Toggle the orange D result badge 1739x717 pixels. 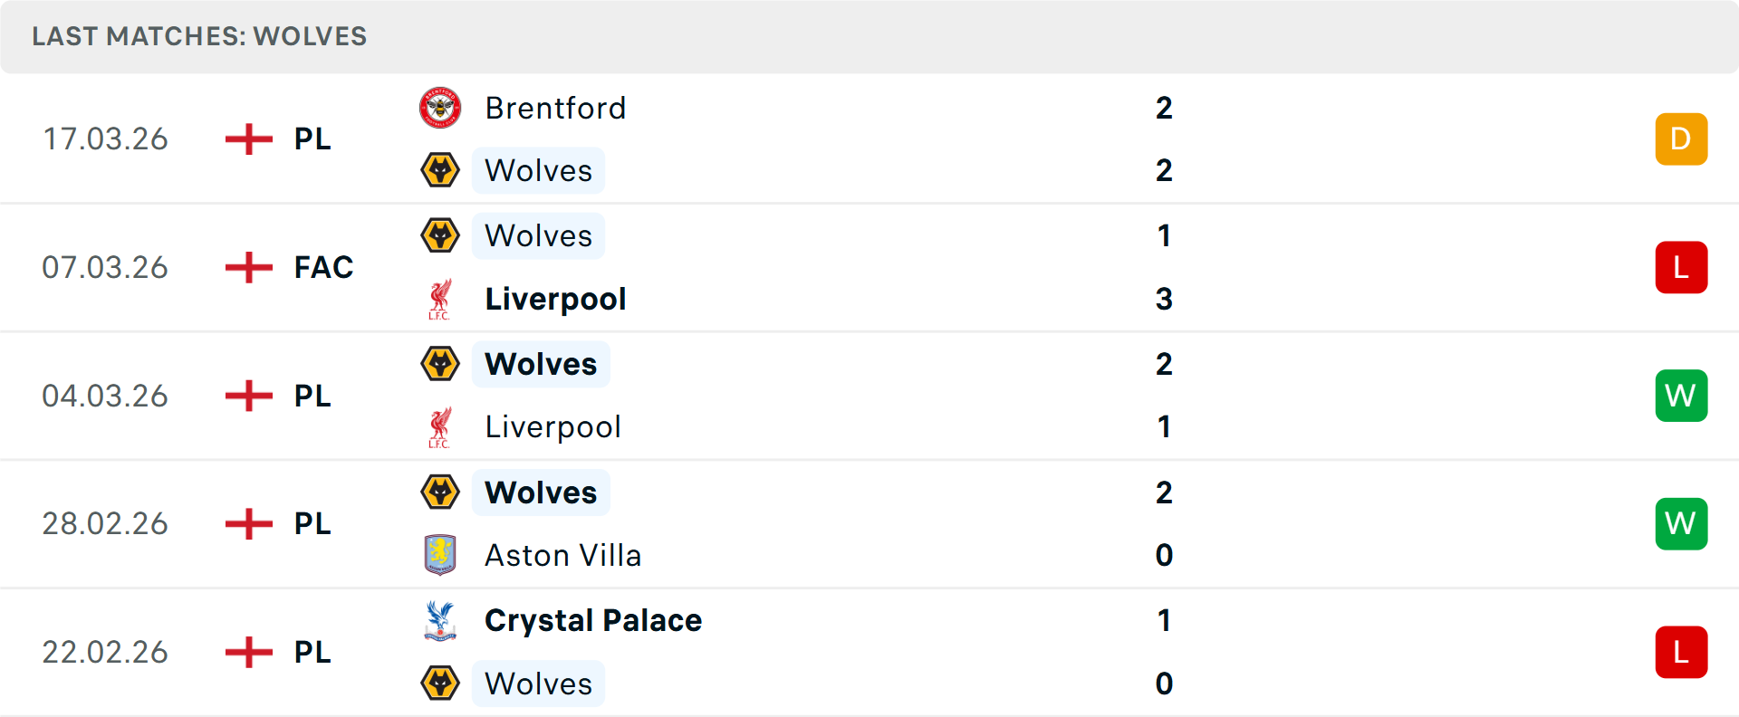[1681, 139]
